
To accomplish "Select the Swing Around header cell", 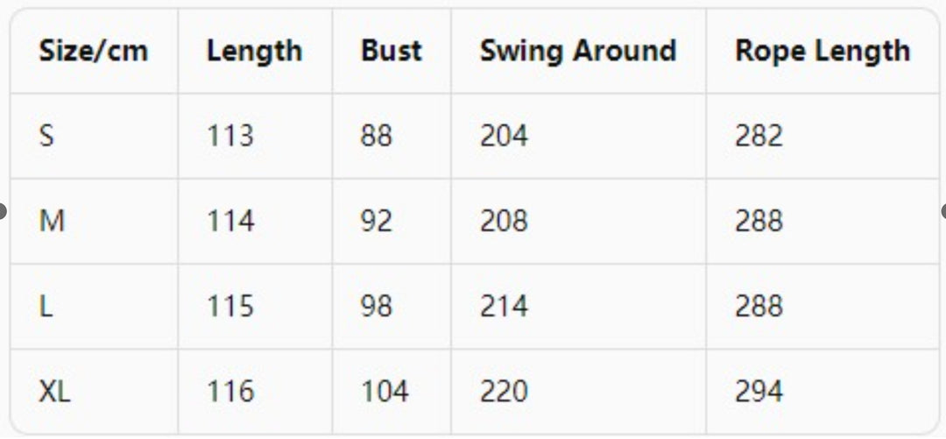I will [x=578, y=51].
